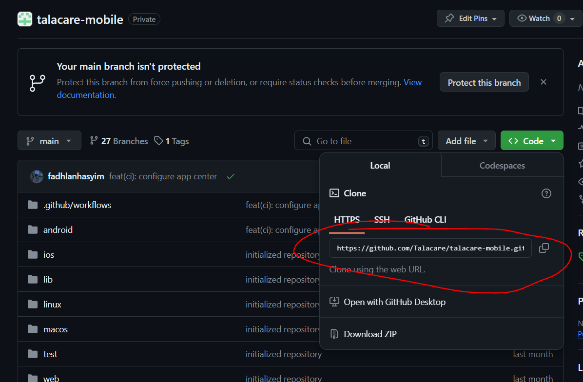The height and width of the screenshot is (382, 583).
Task: Copy the clone URL using the copy icon
Action: pyautogui.click(x=544, y=248)
